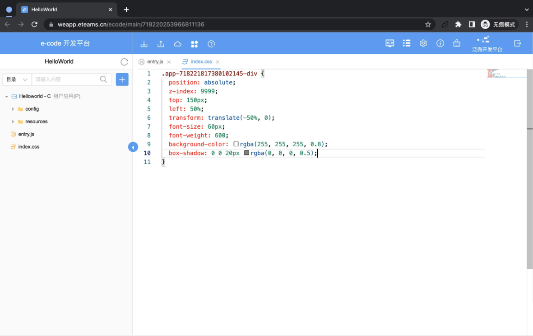This screenshot has width=533, height=336.
Task: Go back in browser
Action: [x=8, y=24]
